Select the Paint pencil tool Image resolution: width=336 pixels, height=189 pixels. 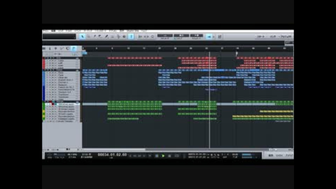(106, 37)
